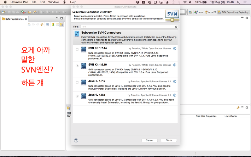Open the New wizard dropdown arrow

(x=6, y=12)
